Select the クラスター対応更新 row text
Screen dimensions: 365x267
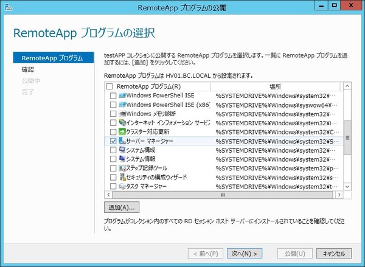(148, 132)
